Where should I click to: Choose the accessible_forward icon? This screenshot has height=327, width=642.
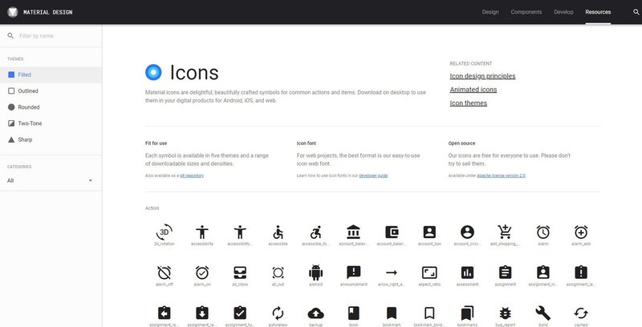click(315, 232)
